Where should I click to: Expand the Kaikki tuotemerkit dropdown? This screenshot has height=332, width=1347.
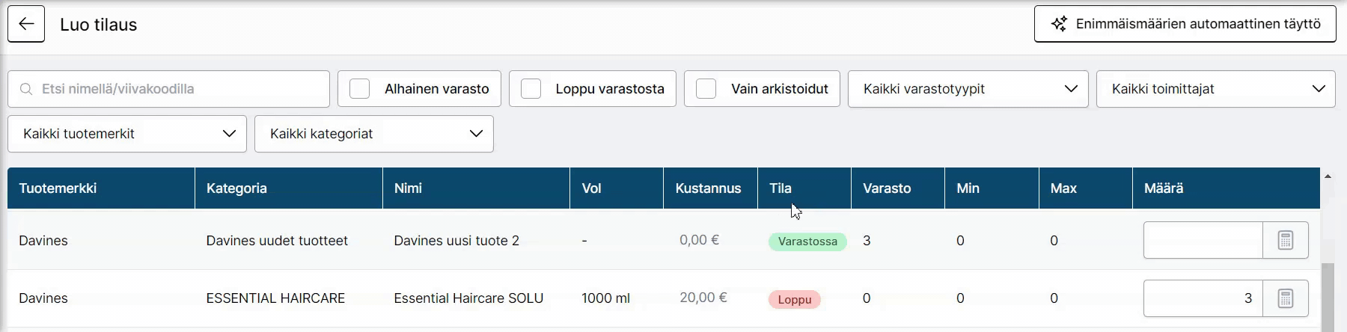[x=127, y=134]
